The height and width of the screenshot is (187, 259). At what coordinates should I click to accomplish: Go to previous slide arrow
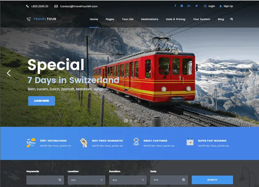(x=9, y=73)
